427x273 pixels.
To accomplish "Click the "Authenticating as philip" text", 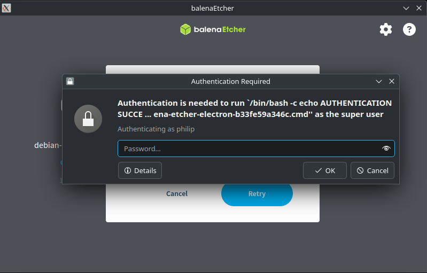I will coord(156,129).
